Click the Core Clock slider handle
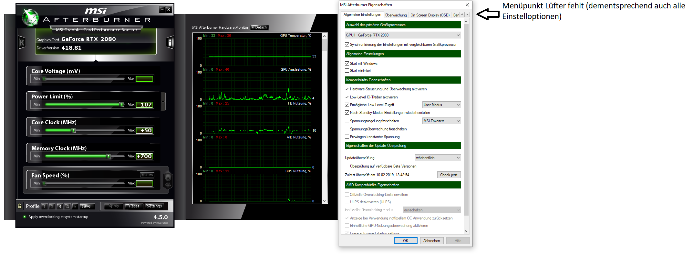694x264 pixels. tap(74, 130)
